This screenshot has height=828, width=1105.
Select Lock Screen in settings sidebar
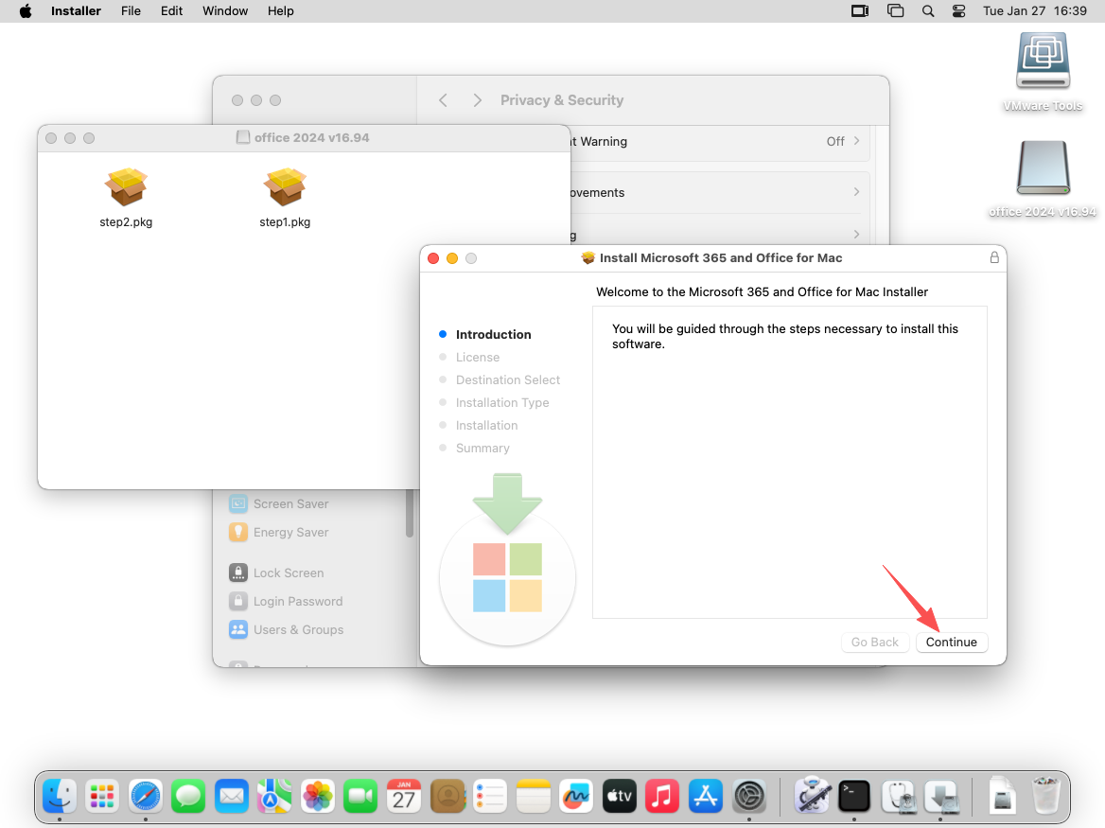tap(288, 573)
